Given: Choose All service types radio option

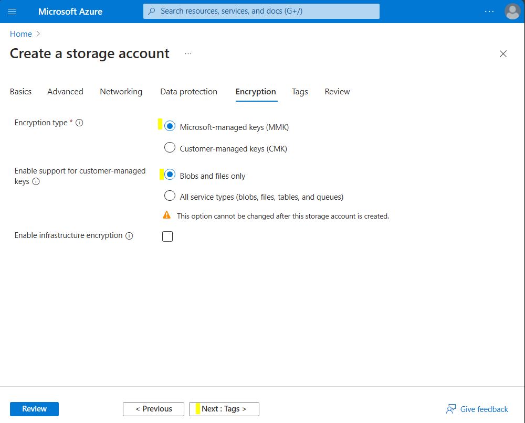Looking at the screenshot, I should pyautogui.click(x=170, y=196).
